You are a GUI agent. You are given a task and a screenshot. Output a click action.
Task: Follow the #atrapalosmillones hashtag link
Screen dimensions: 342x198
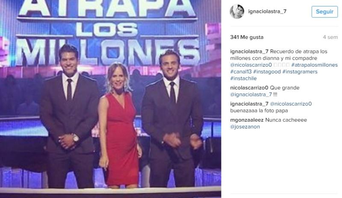click(x=314, y=65)
